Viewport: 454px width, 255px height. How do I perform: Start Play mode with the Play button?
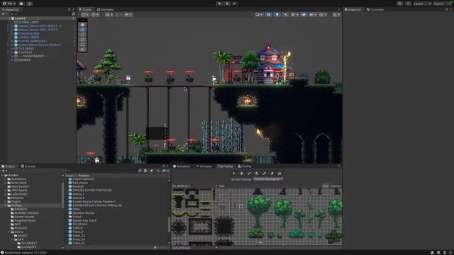[219, 4]
